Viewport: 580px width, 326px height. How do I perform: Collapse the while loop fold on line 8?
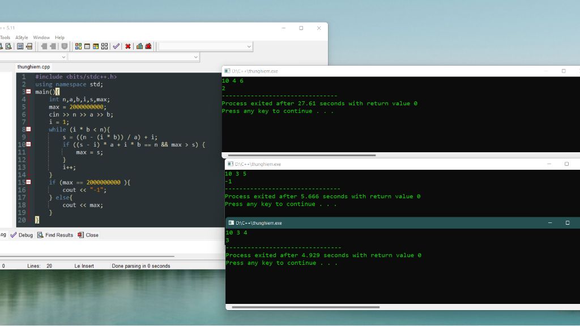point(28,130)
